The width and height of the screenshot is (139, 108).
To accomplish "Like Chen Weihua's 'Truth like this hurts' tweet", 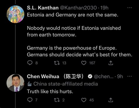I will tap(84, 100).
